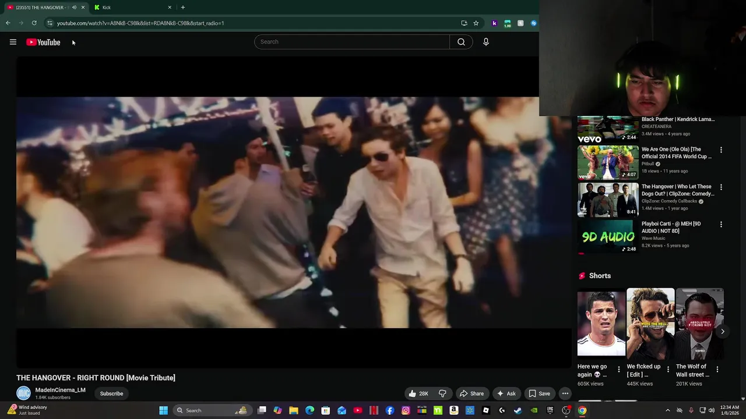
Task: Bookmark this page with the star icon
Action: [476, 23]
